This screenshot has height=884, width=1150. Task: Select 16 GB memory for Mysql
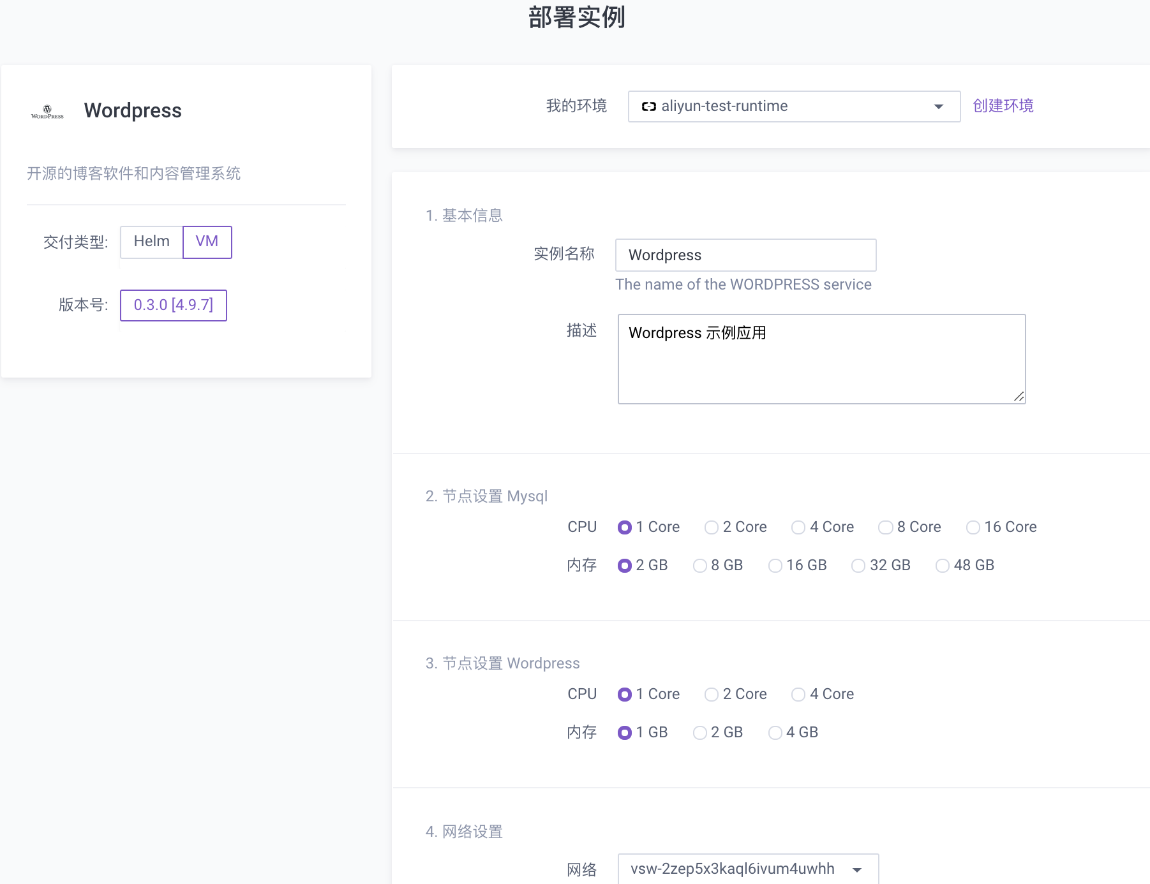(x=775, y=566)
